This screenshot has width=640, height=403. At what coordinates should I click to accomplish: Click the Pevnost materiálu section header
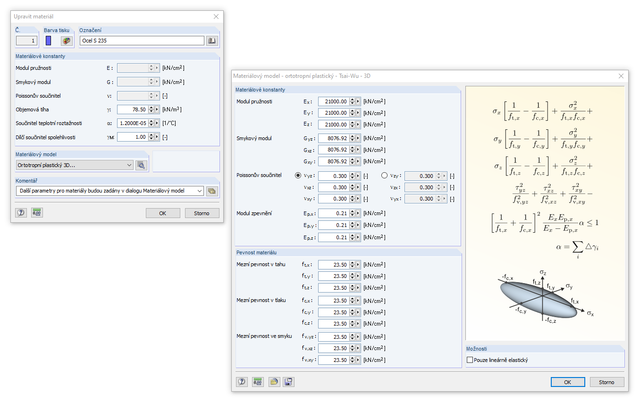click(348, 253)
